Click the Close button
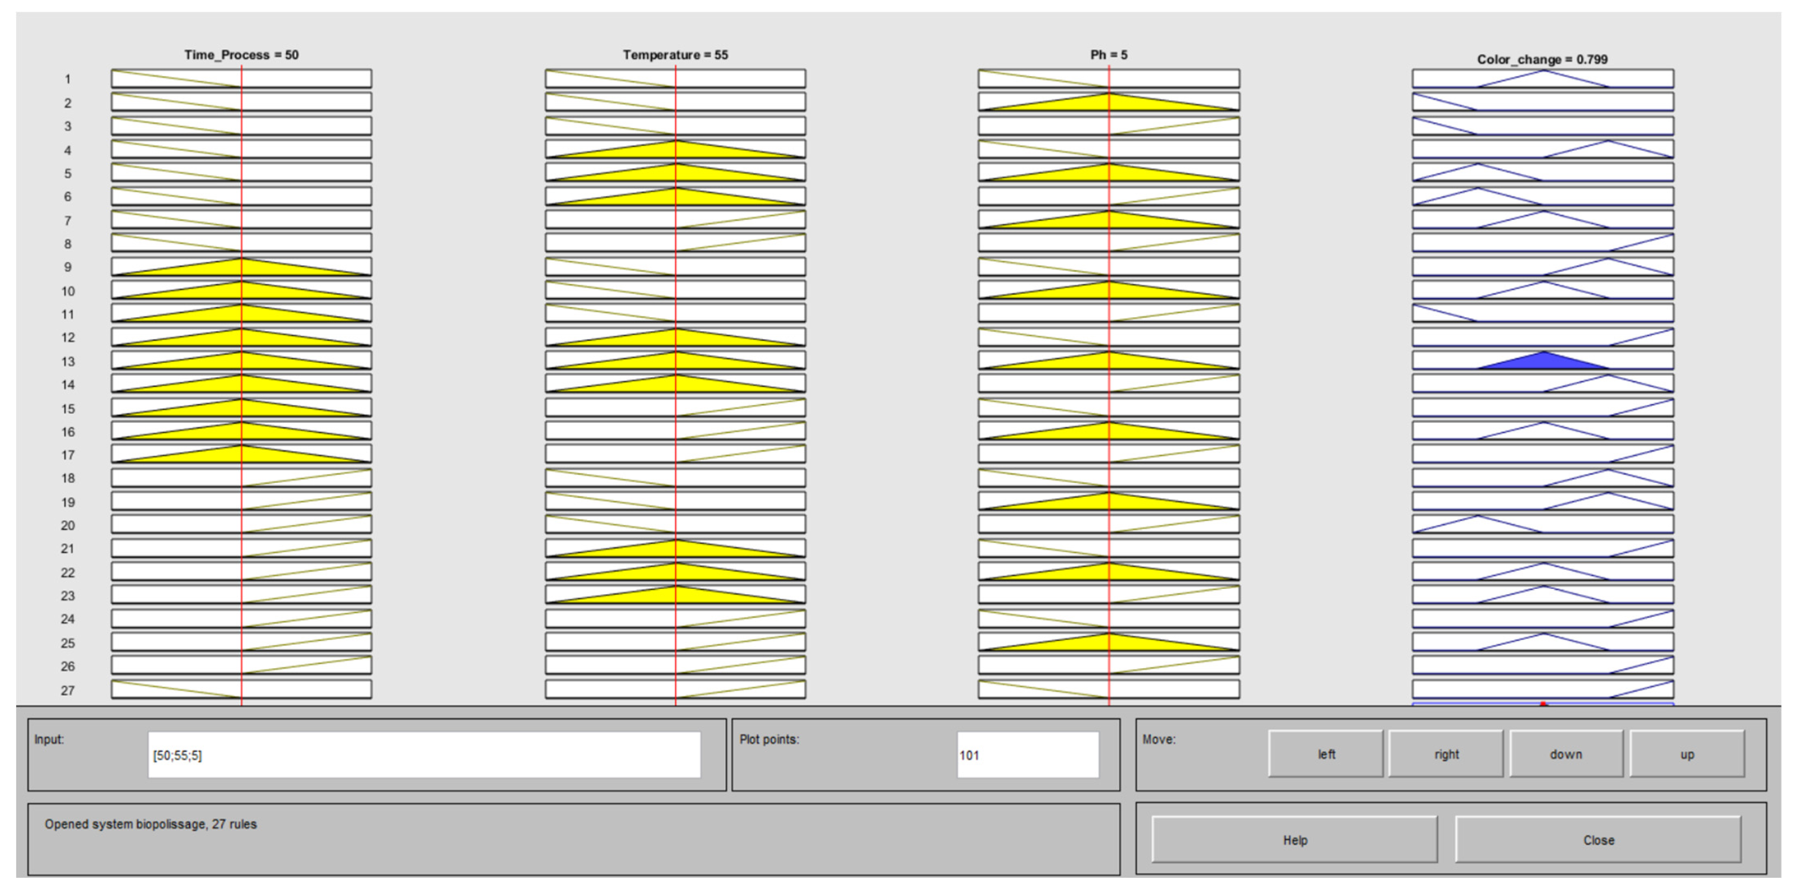 tap(1598, 840)
